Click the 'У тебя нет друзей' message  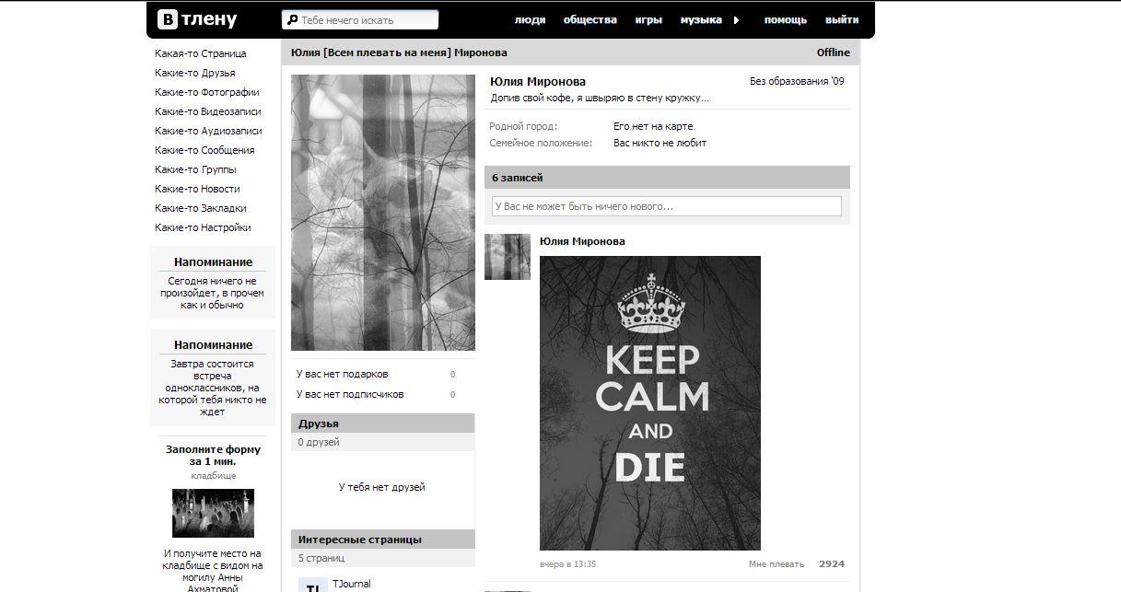pyautogui.click(x=382, y=487)
